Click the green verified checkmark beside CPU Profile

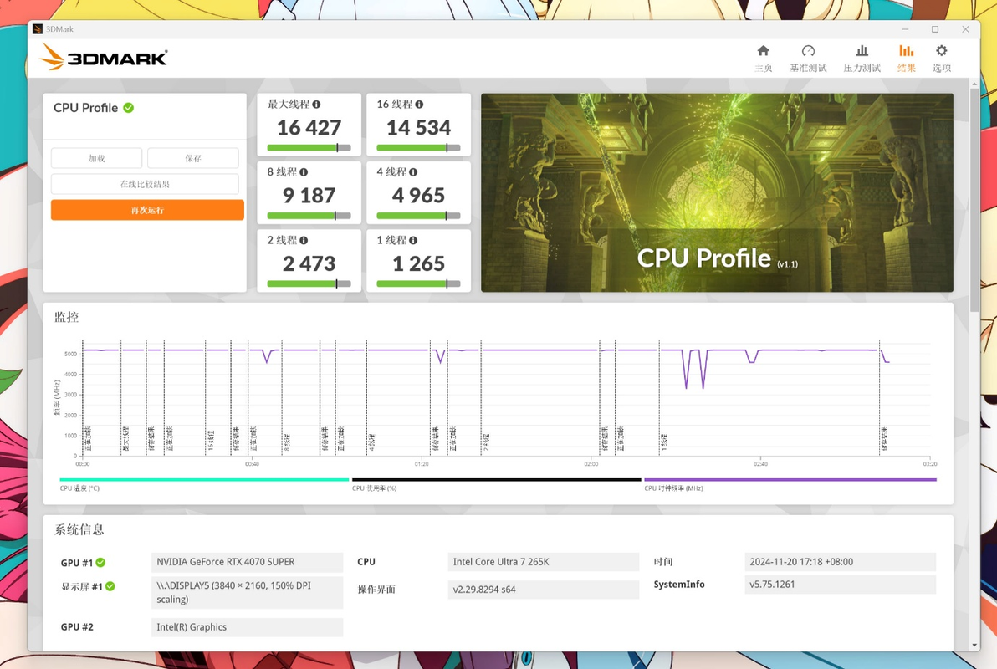[x=129, y=108]
